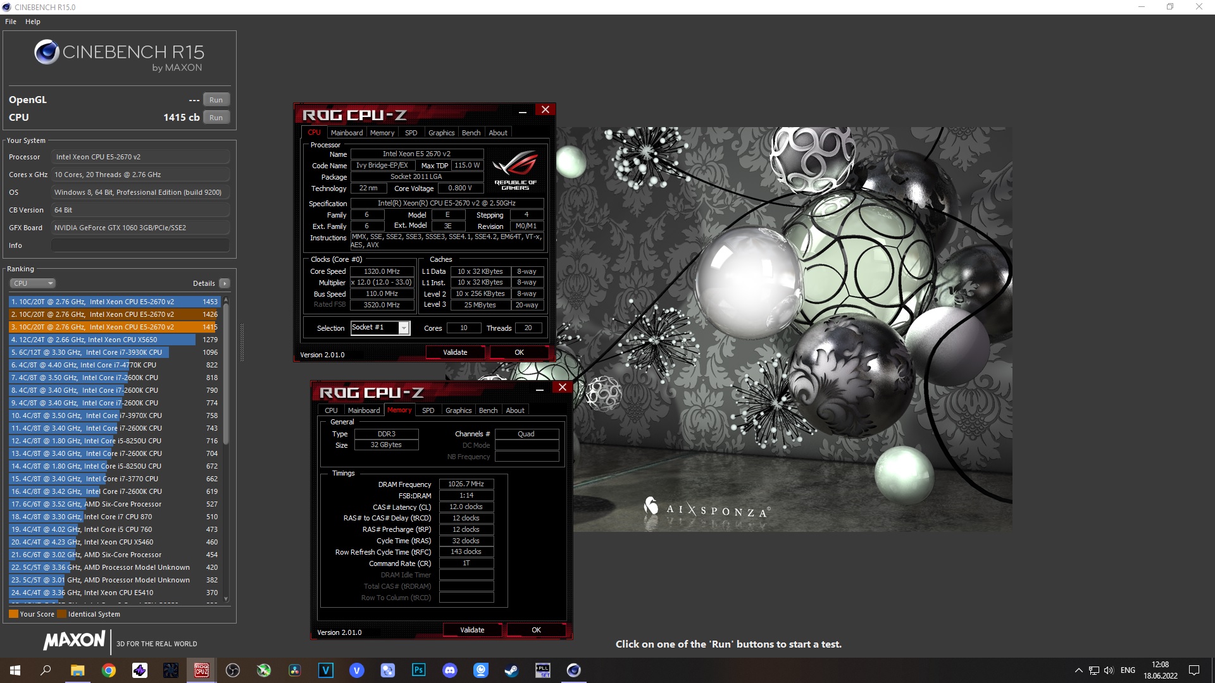
Task: Click the ranking list vertical scrollbar
Action: pyautogui.click(x=226, y=373)
